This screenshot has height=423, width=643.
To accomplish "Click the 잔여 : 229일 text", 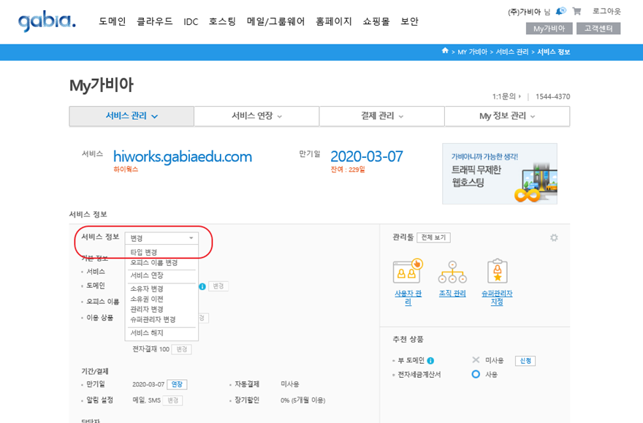I will pos(348,169).
